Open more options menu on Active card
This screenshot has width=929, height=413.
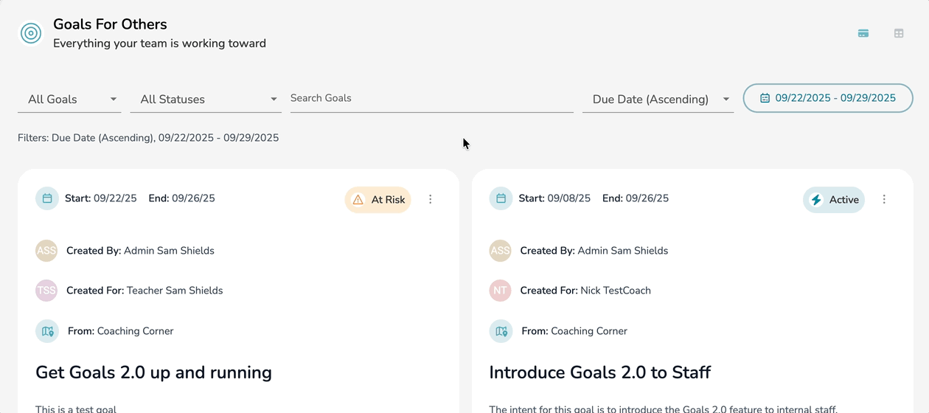click(x=884, y=199)
